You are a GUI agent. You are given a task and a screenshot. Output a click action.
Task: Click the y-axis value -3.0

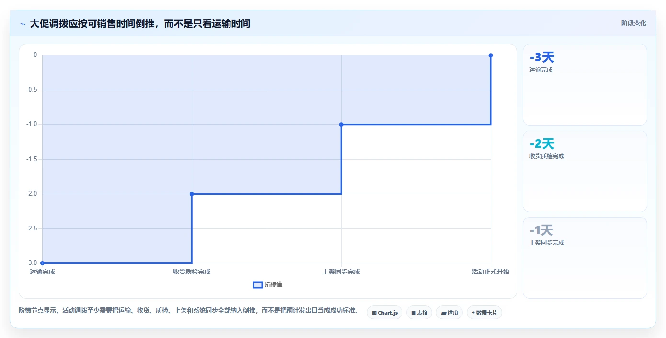32,263
